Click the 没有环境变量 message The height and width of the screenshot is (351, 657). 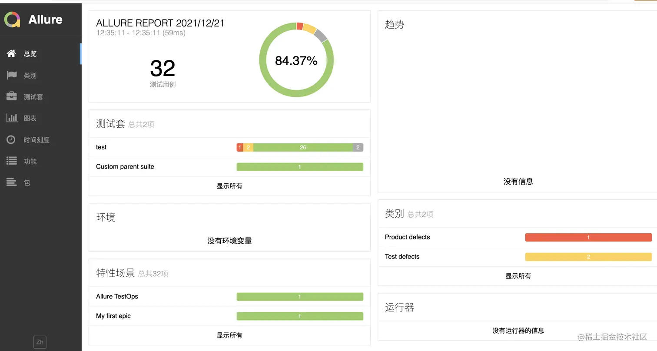[x=229, y=241]
